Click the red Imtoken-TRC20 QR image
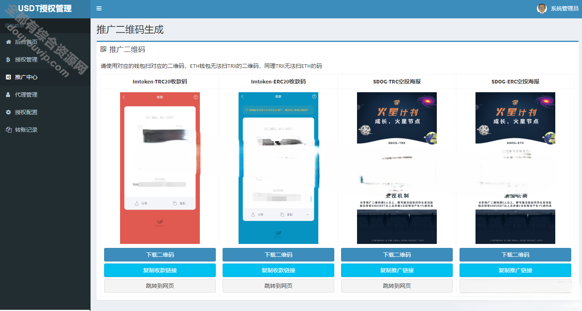Image resolution: width=582 pixels, height=311 pixels. 160,168
